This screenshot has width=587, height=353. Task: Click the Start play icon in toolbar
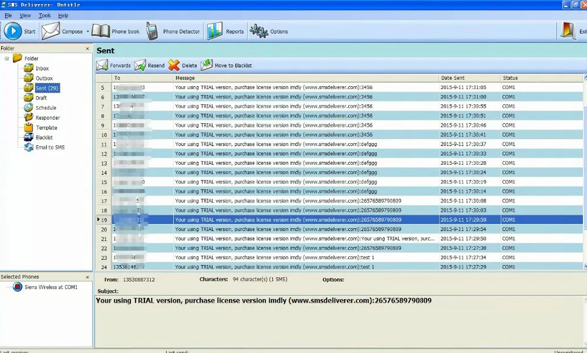[13, 31]
